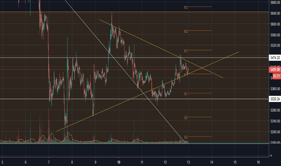Click date 13 on the time axis

click(188, 162)
